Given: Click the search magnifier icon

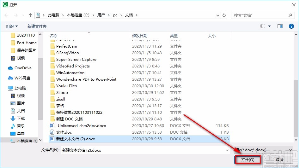Looking at the screenshot, I should [x=290, y=15].
